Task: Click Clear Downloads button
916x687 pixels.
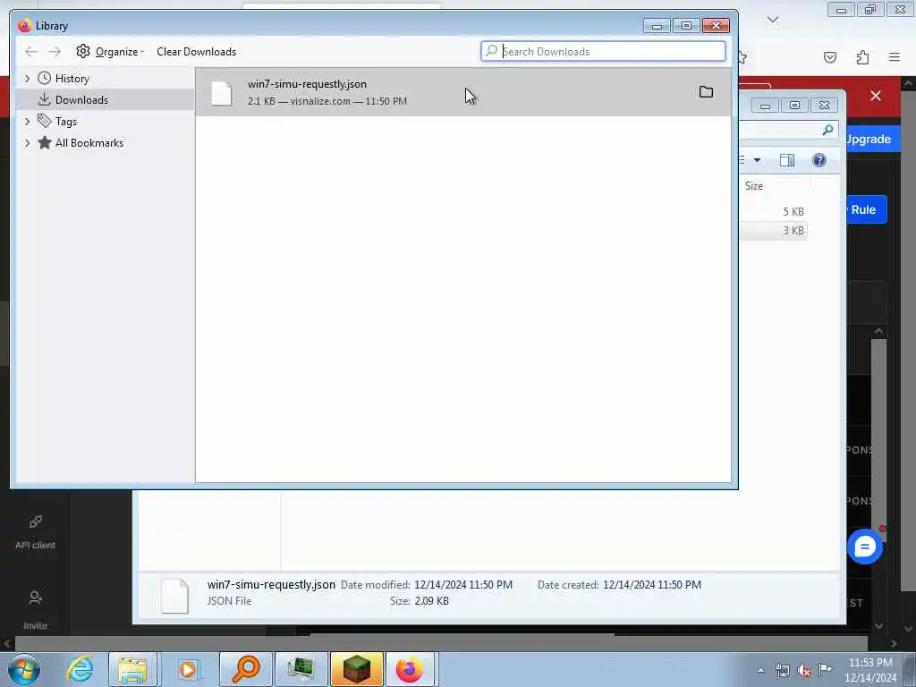Action: pos(196,51)
